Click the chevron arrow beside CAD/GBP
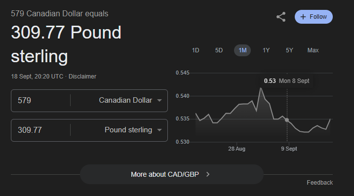The image size is (354, 196). pos(208,174)
